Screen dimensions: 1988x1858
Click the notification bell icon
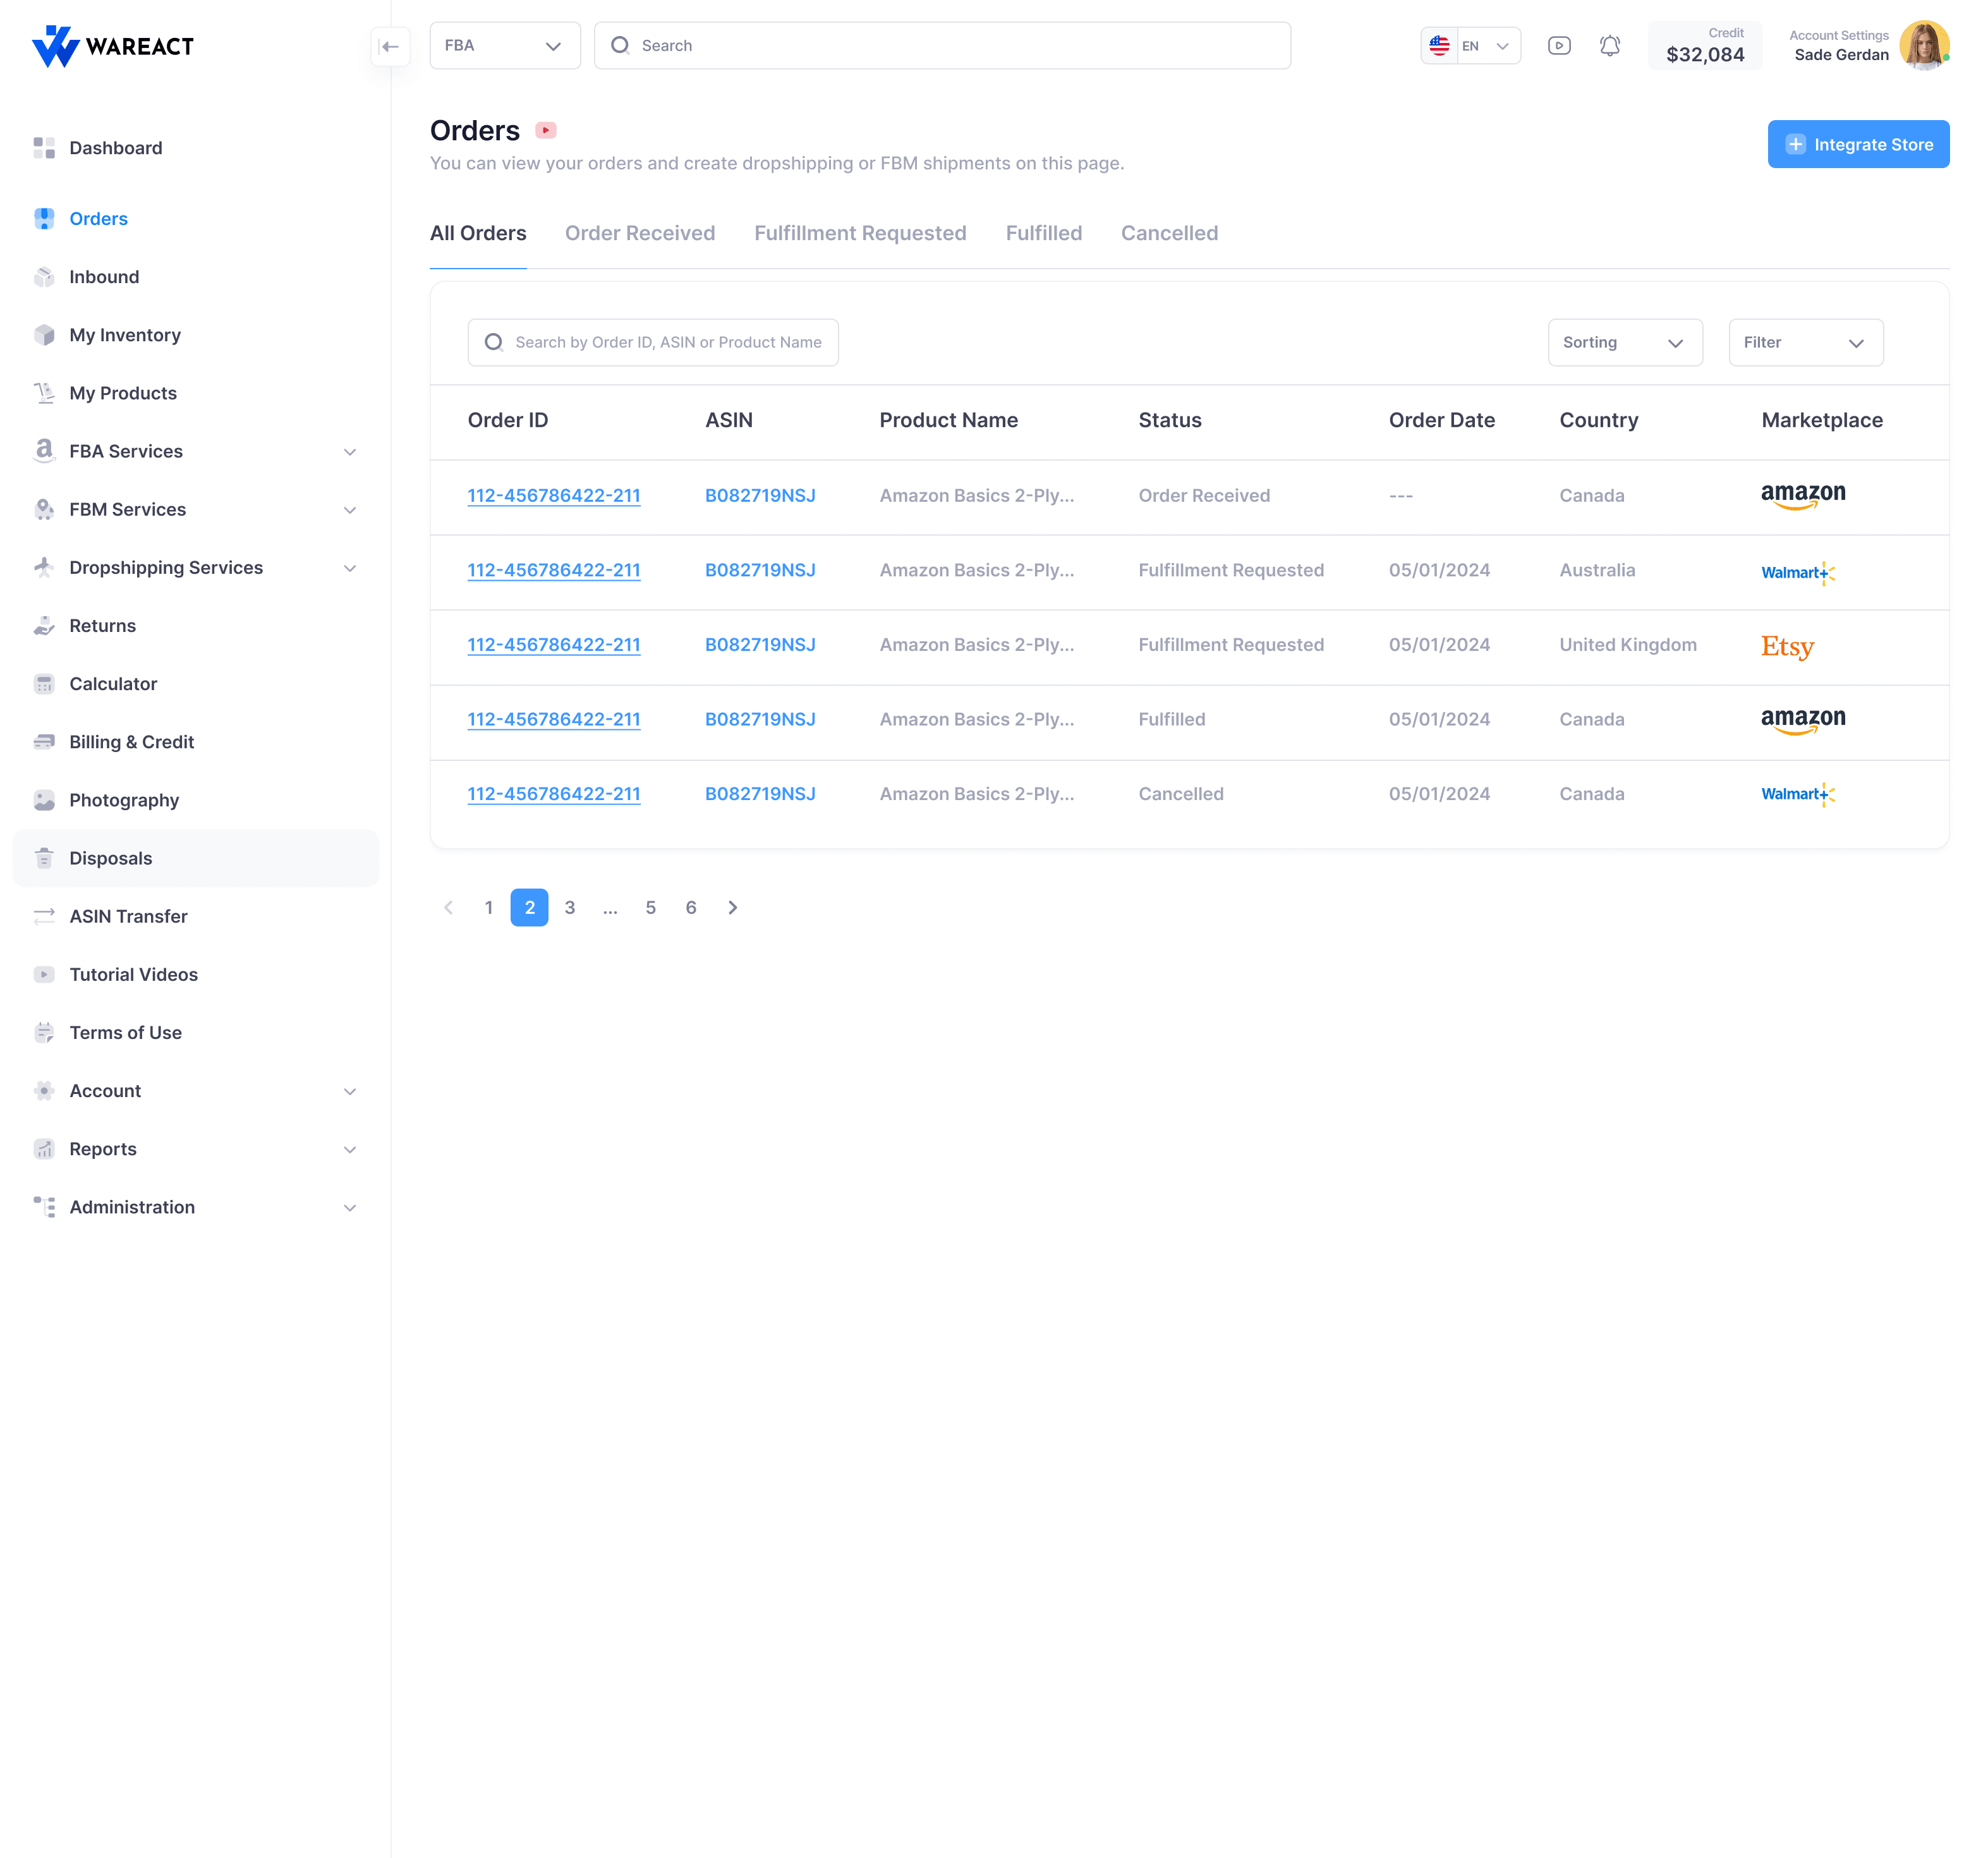[x=1609, y=46]
